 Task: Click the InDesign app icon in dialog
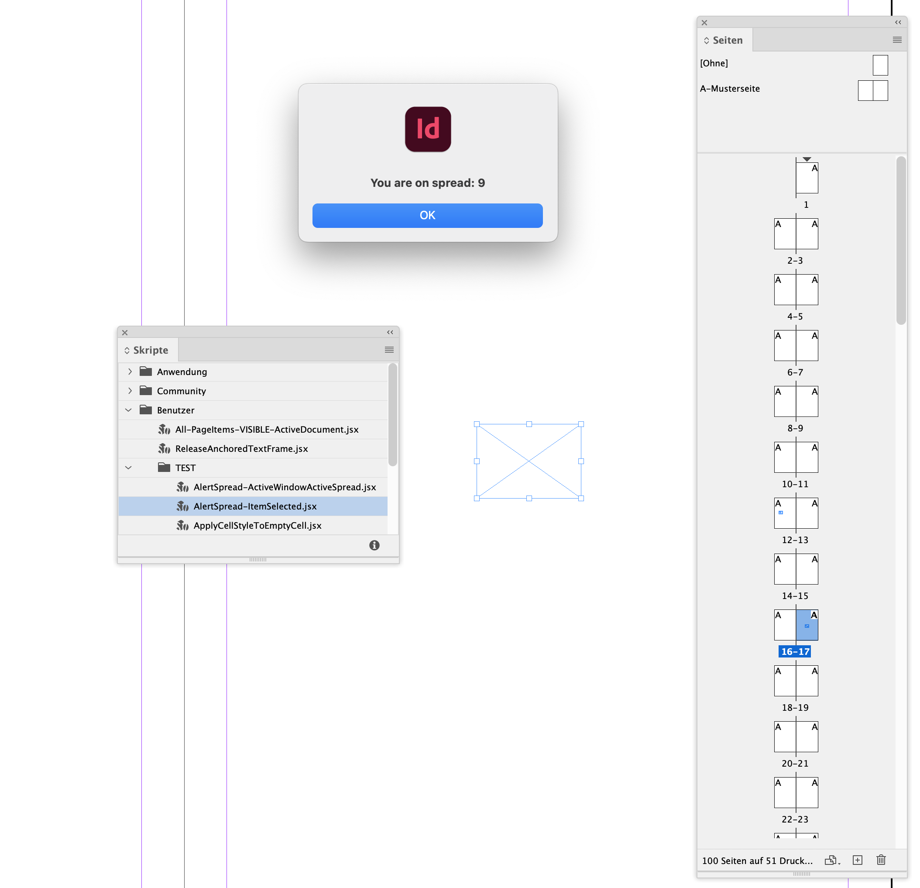click(x=427, y=129)
